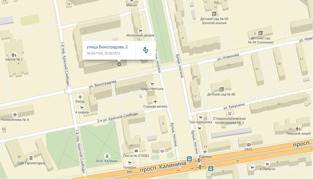313x179 pixels.
Task: Click the Молочный дворик shop icon
Action: pyautogui.click(x=140, y=31)
